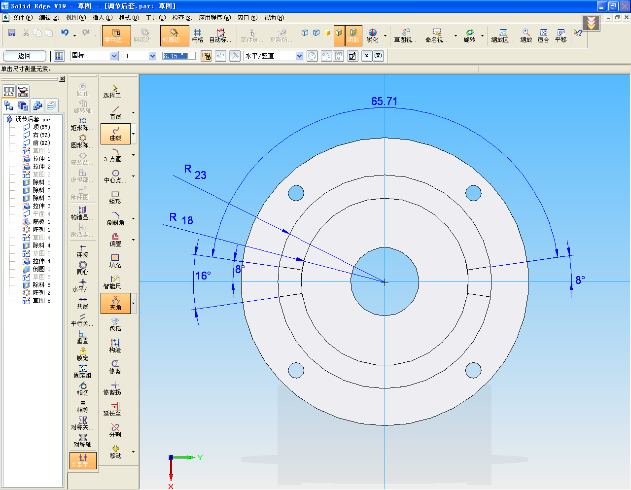
Task: Click the 适合 (fit) icon
Action: (x=543, y=35)
